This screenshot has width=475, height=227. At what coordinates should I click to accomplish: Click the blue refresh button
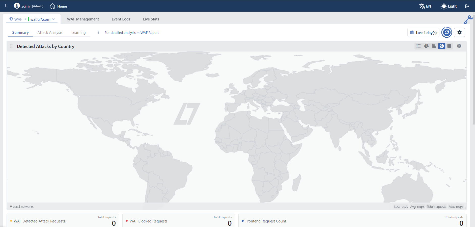447,32
